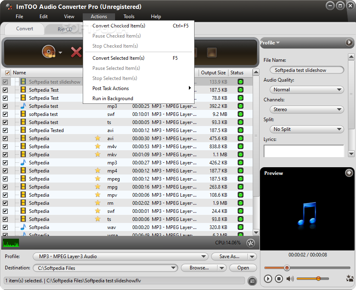This screenshot has height=290, width=356.
Task: Click the star icon on Softpedia rm row
Action: coord(98,203)
